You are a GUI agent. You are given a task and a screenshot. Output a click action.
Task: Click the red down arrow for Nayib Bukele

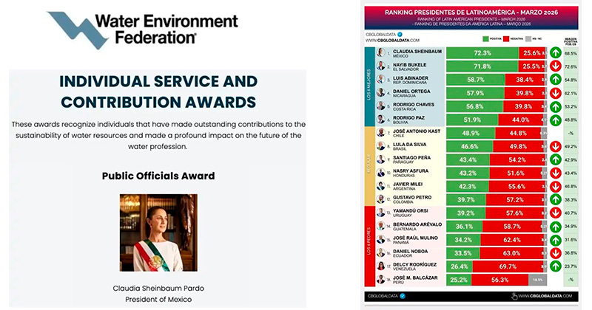[x=554, y=66]
